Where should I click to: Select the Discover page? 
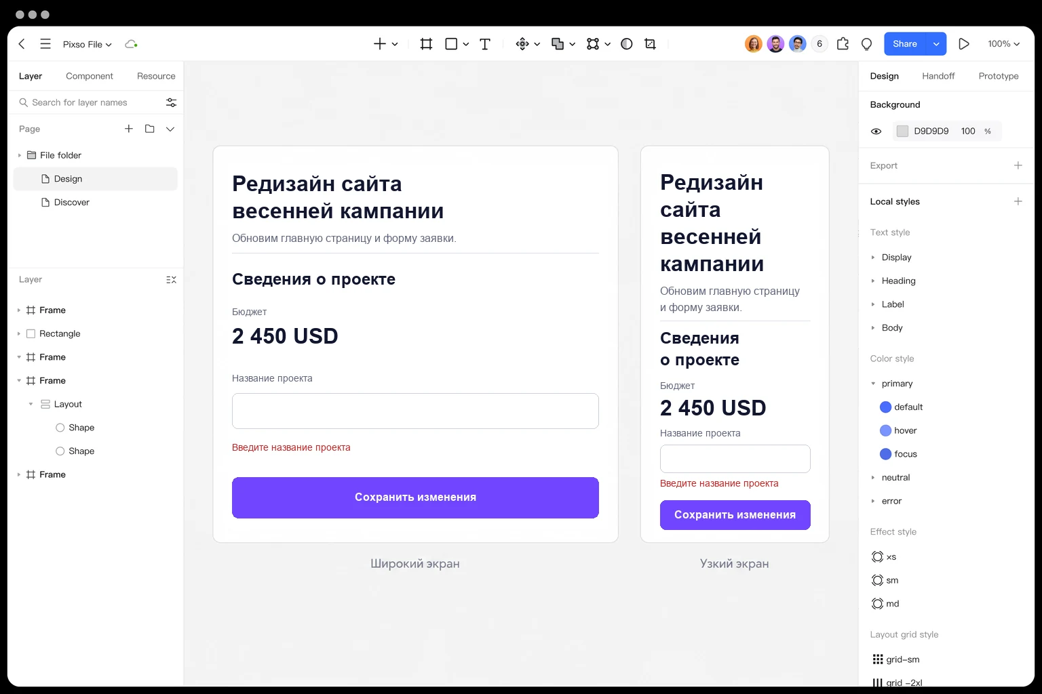pos(95,203)
